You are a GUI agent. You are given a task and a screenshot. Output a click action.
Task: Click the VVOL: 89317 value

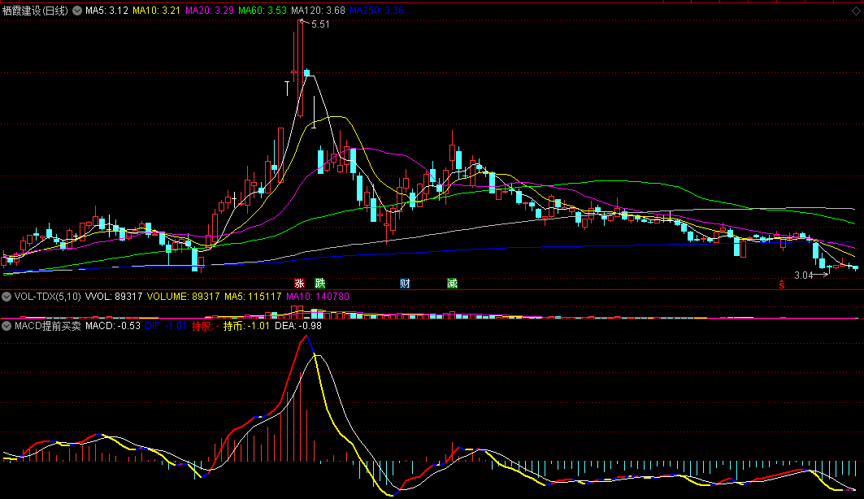114,297
